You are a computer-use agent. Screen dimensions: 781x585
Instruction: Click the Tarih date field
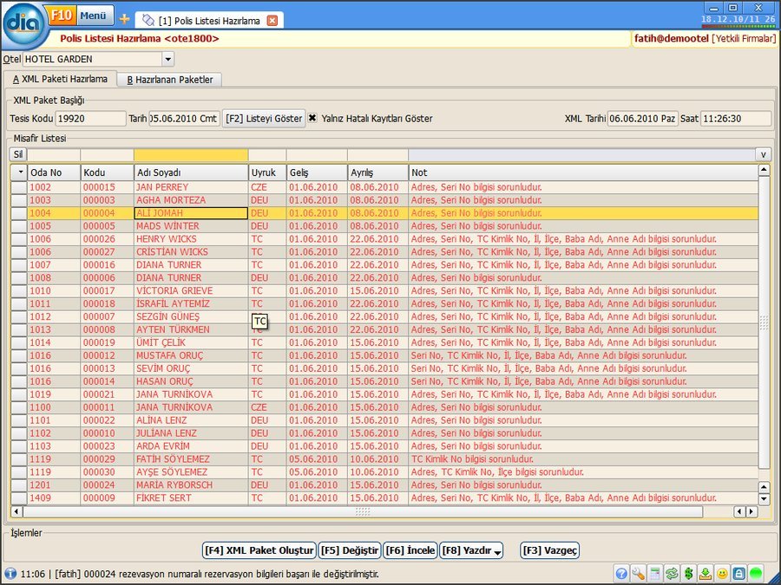click(184, 119)
